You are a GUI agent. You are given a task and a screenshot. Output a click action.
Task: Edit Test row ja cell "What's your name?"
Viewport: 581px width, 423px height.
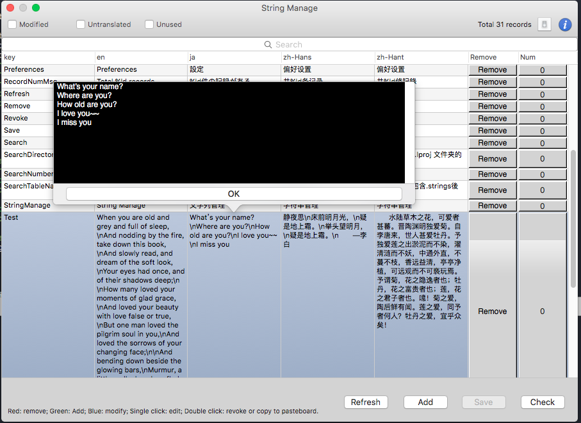234,295
